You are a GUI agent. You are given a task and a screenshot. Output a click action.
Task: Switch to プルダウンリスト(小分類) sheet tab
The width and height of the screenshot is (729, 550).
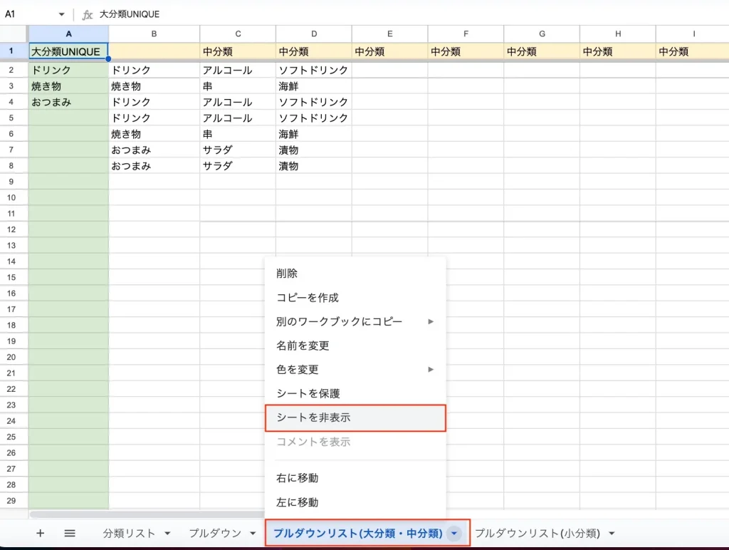[x=537, y=533]
